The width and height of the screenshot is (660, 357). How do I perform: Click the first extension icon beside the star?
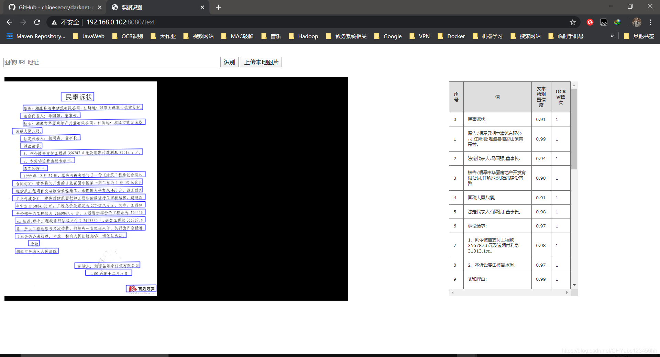pos(590,22)
